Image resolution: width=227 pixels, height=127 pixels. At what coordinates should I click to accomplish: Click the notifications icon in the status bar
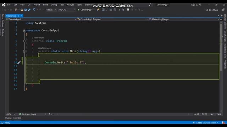(223, 123)
